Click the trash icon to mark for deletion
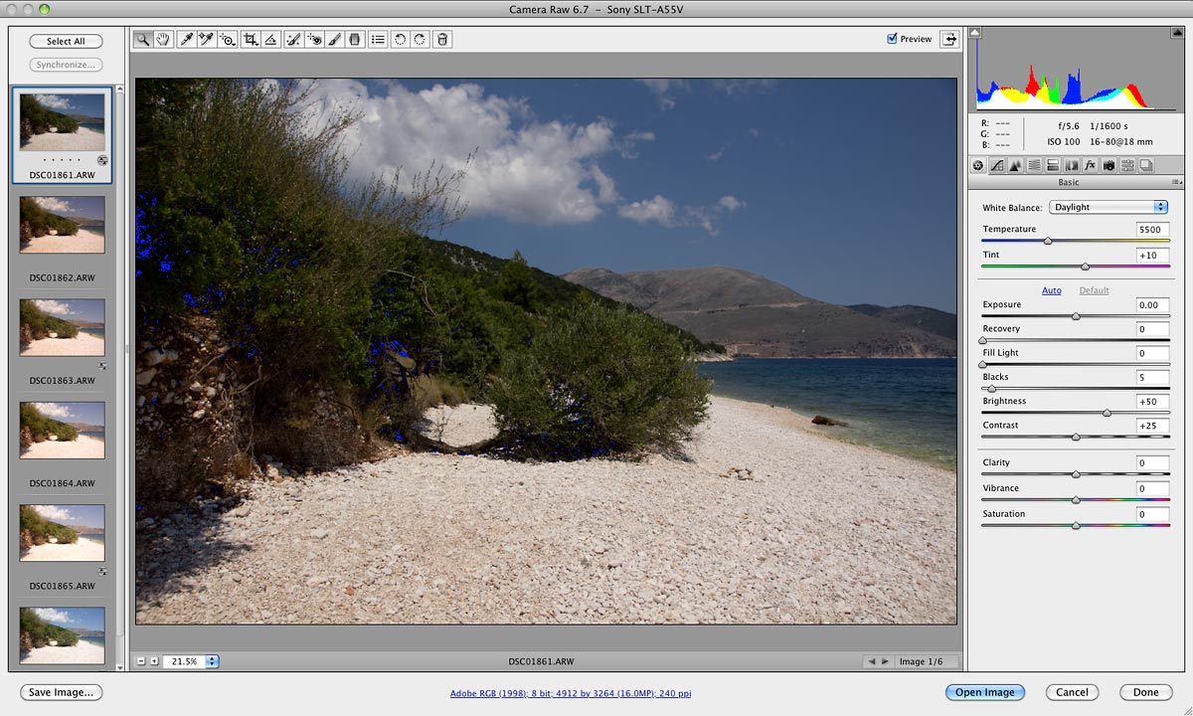 tap(442, 40)
